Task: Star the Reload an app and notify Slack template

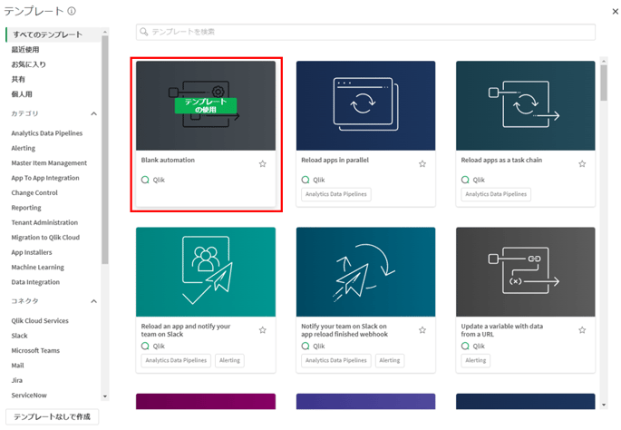Action: [263, 329]
